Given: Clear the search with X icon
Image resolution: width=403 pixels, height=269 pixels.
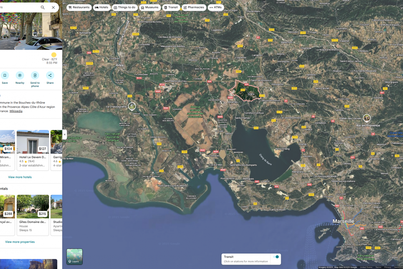Looking at the screenshot, I should tap(53, 7).
